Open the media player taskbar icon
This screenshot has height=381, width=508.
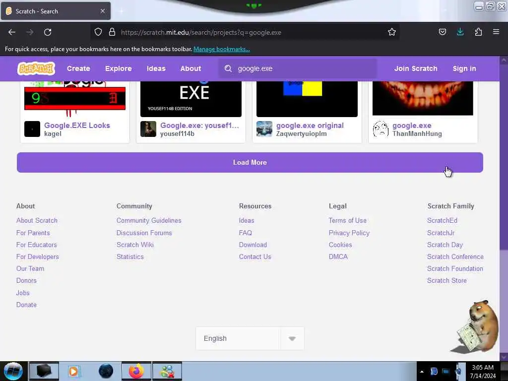coord(73,371)
